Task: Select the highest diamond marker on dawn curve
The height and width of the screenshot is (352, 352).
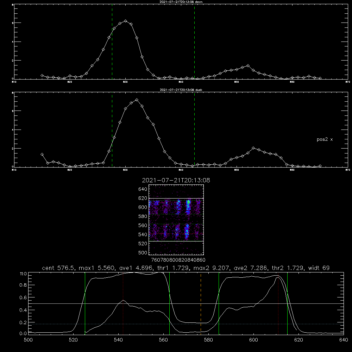Action: pyautogui.click(x=126, y=21)
